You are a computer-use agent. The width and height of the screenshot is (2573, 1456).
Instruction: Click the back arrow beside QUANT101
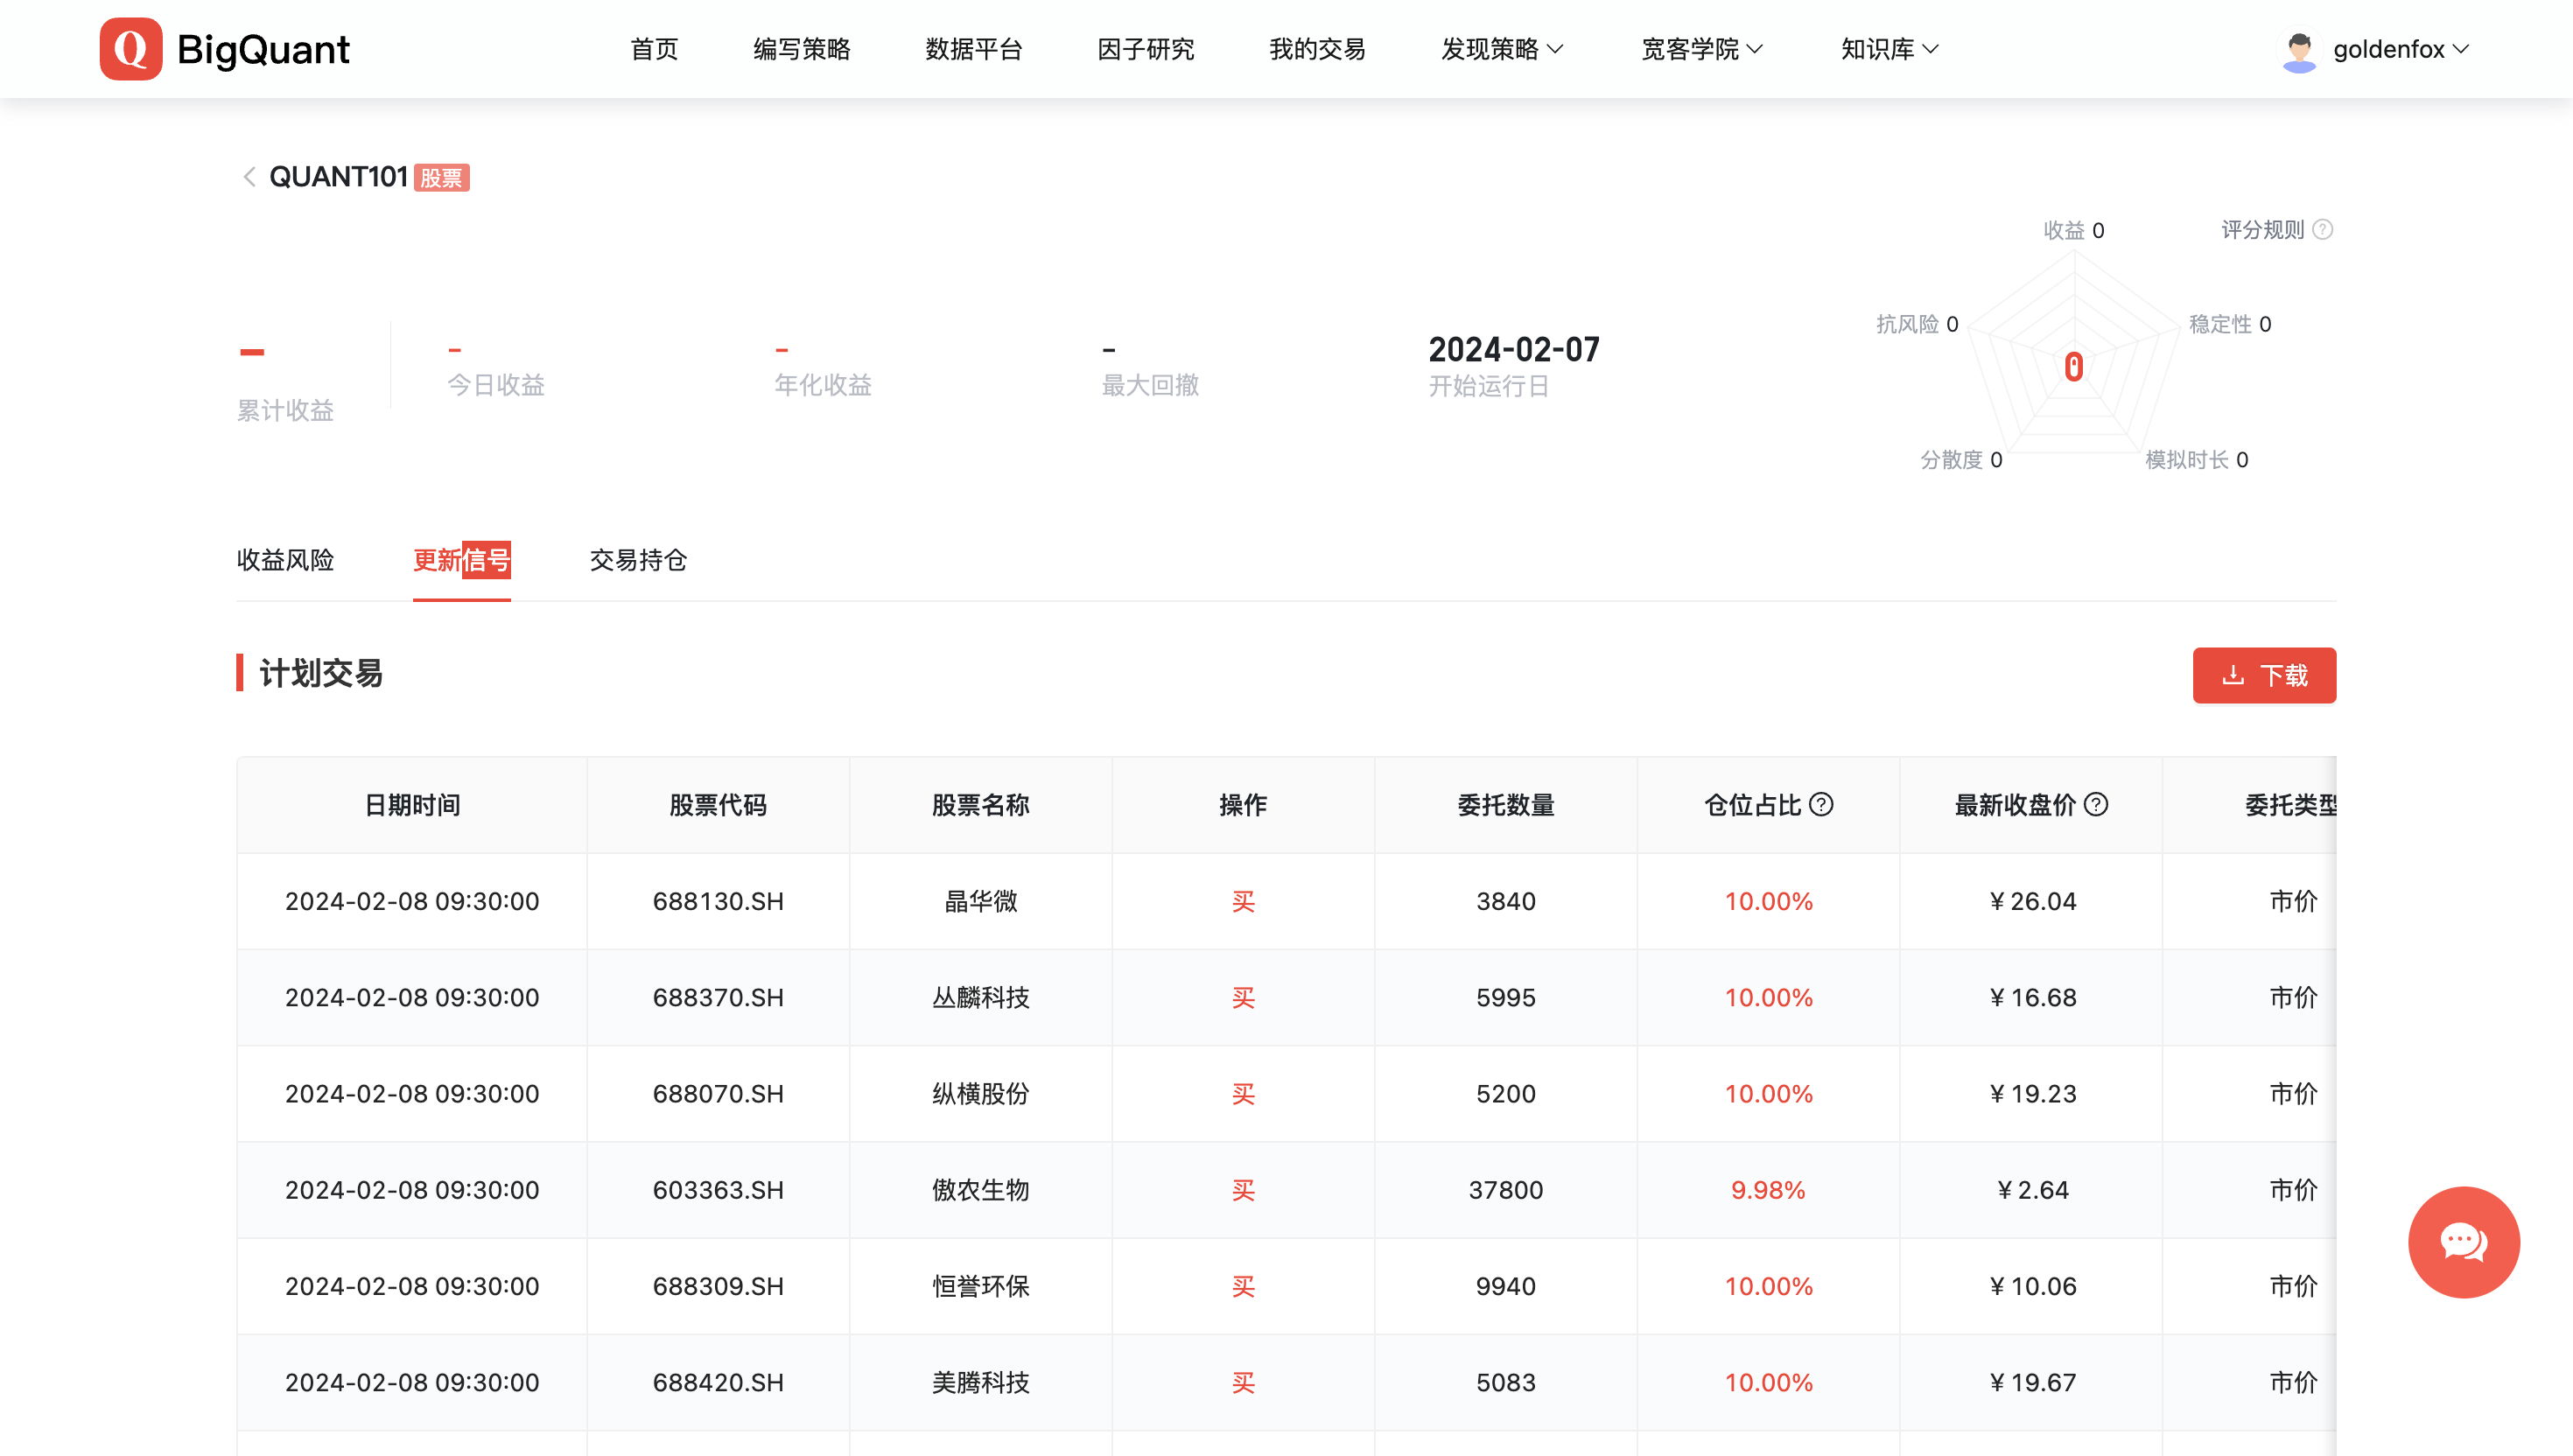249,177
